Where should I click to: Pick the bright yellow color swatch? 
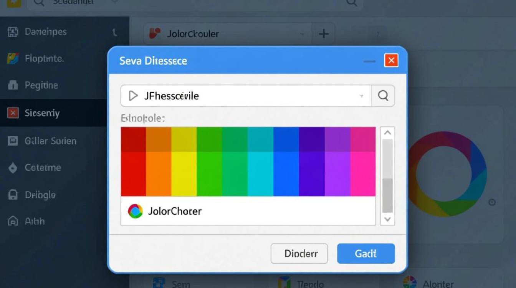click(x=184, y=174)
